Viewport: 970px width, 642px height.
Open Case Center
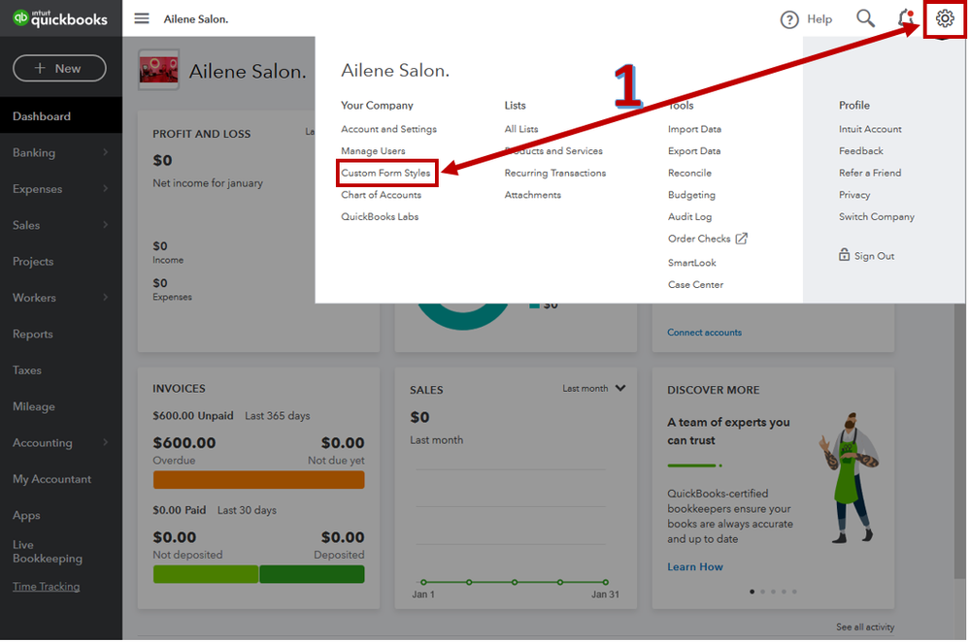click(697, 285)
